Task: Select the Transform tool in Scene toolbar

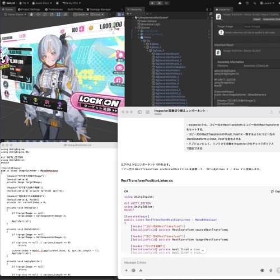Action: [x=65, y=15]
